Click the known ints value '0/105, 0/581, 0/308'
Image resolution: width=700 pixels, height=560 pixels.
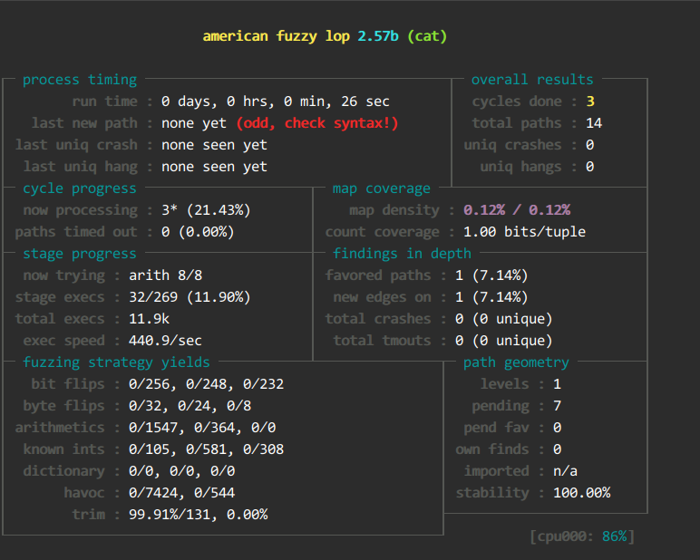(x=206, y=449)
